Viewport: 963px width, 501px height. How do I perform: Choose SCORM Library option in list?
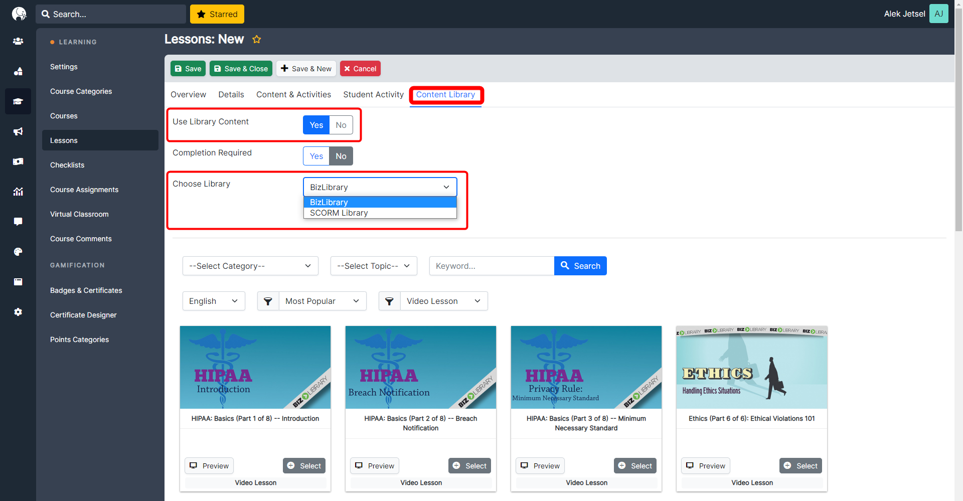click(380, 213)
